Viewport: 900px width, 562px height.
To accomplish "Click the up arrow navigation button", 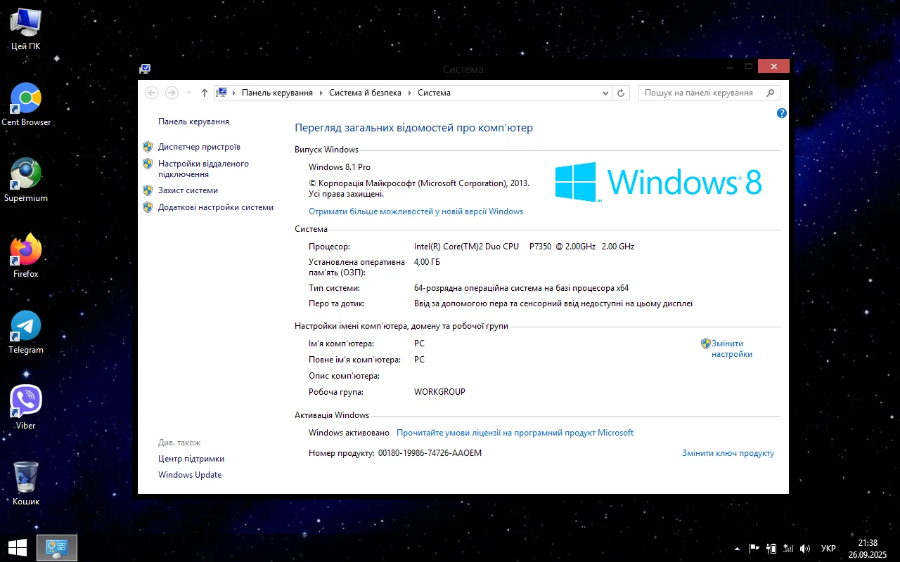I will (x=205, y=93).
